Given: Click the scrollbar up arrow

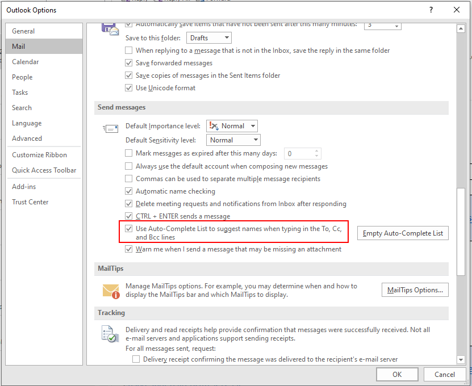Looking at the screenshot, I should [461, 28].
